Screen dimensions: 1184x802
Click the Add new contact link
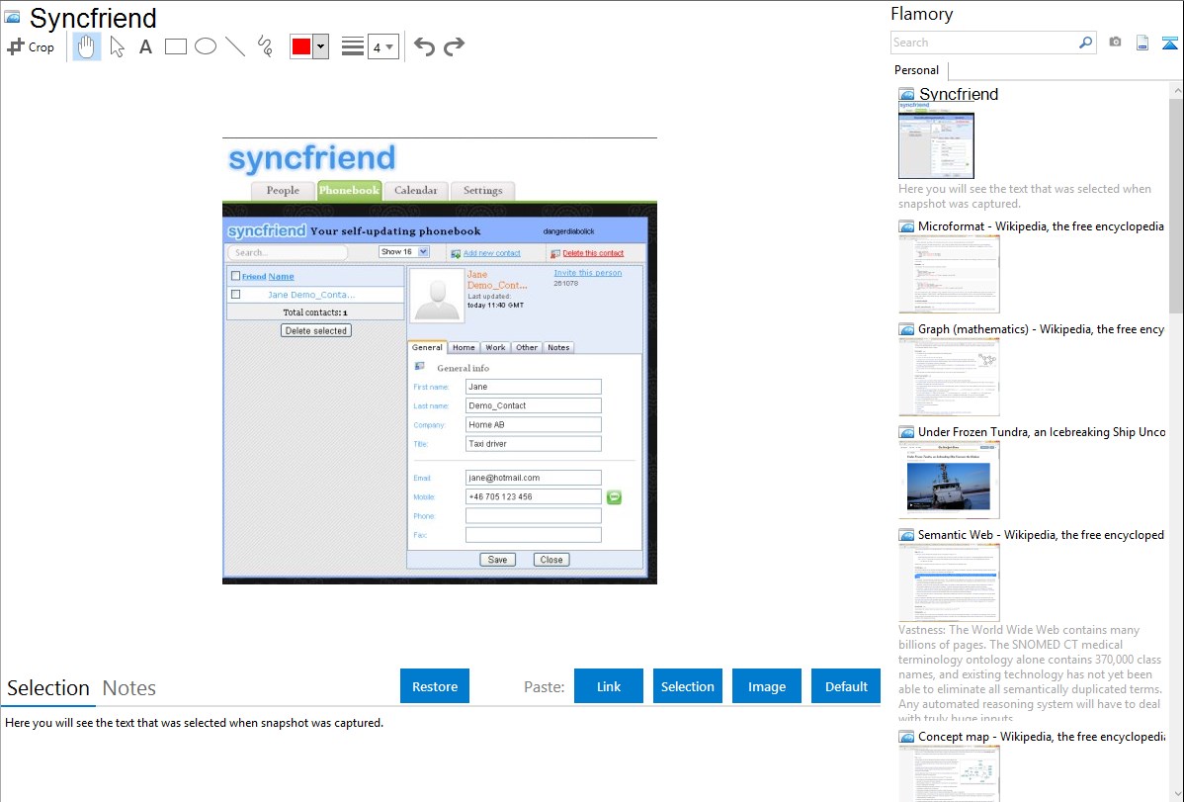point(491,253)
